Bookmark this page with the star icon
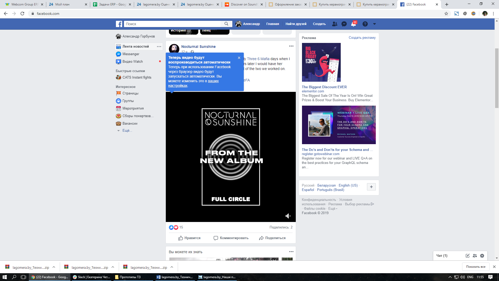499x281 pixels. click(446, 14)
